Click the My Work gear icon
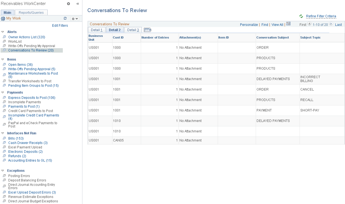Viewport: 345px width, 204px height. [x=3, y=18]
